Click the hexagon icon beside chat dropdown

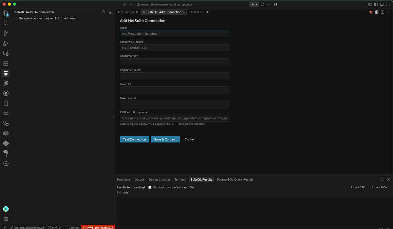[x=275, y=4]
